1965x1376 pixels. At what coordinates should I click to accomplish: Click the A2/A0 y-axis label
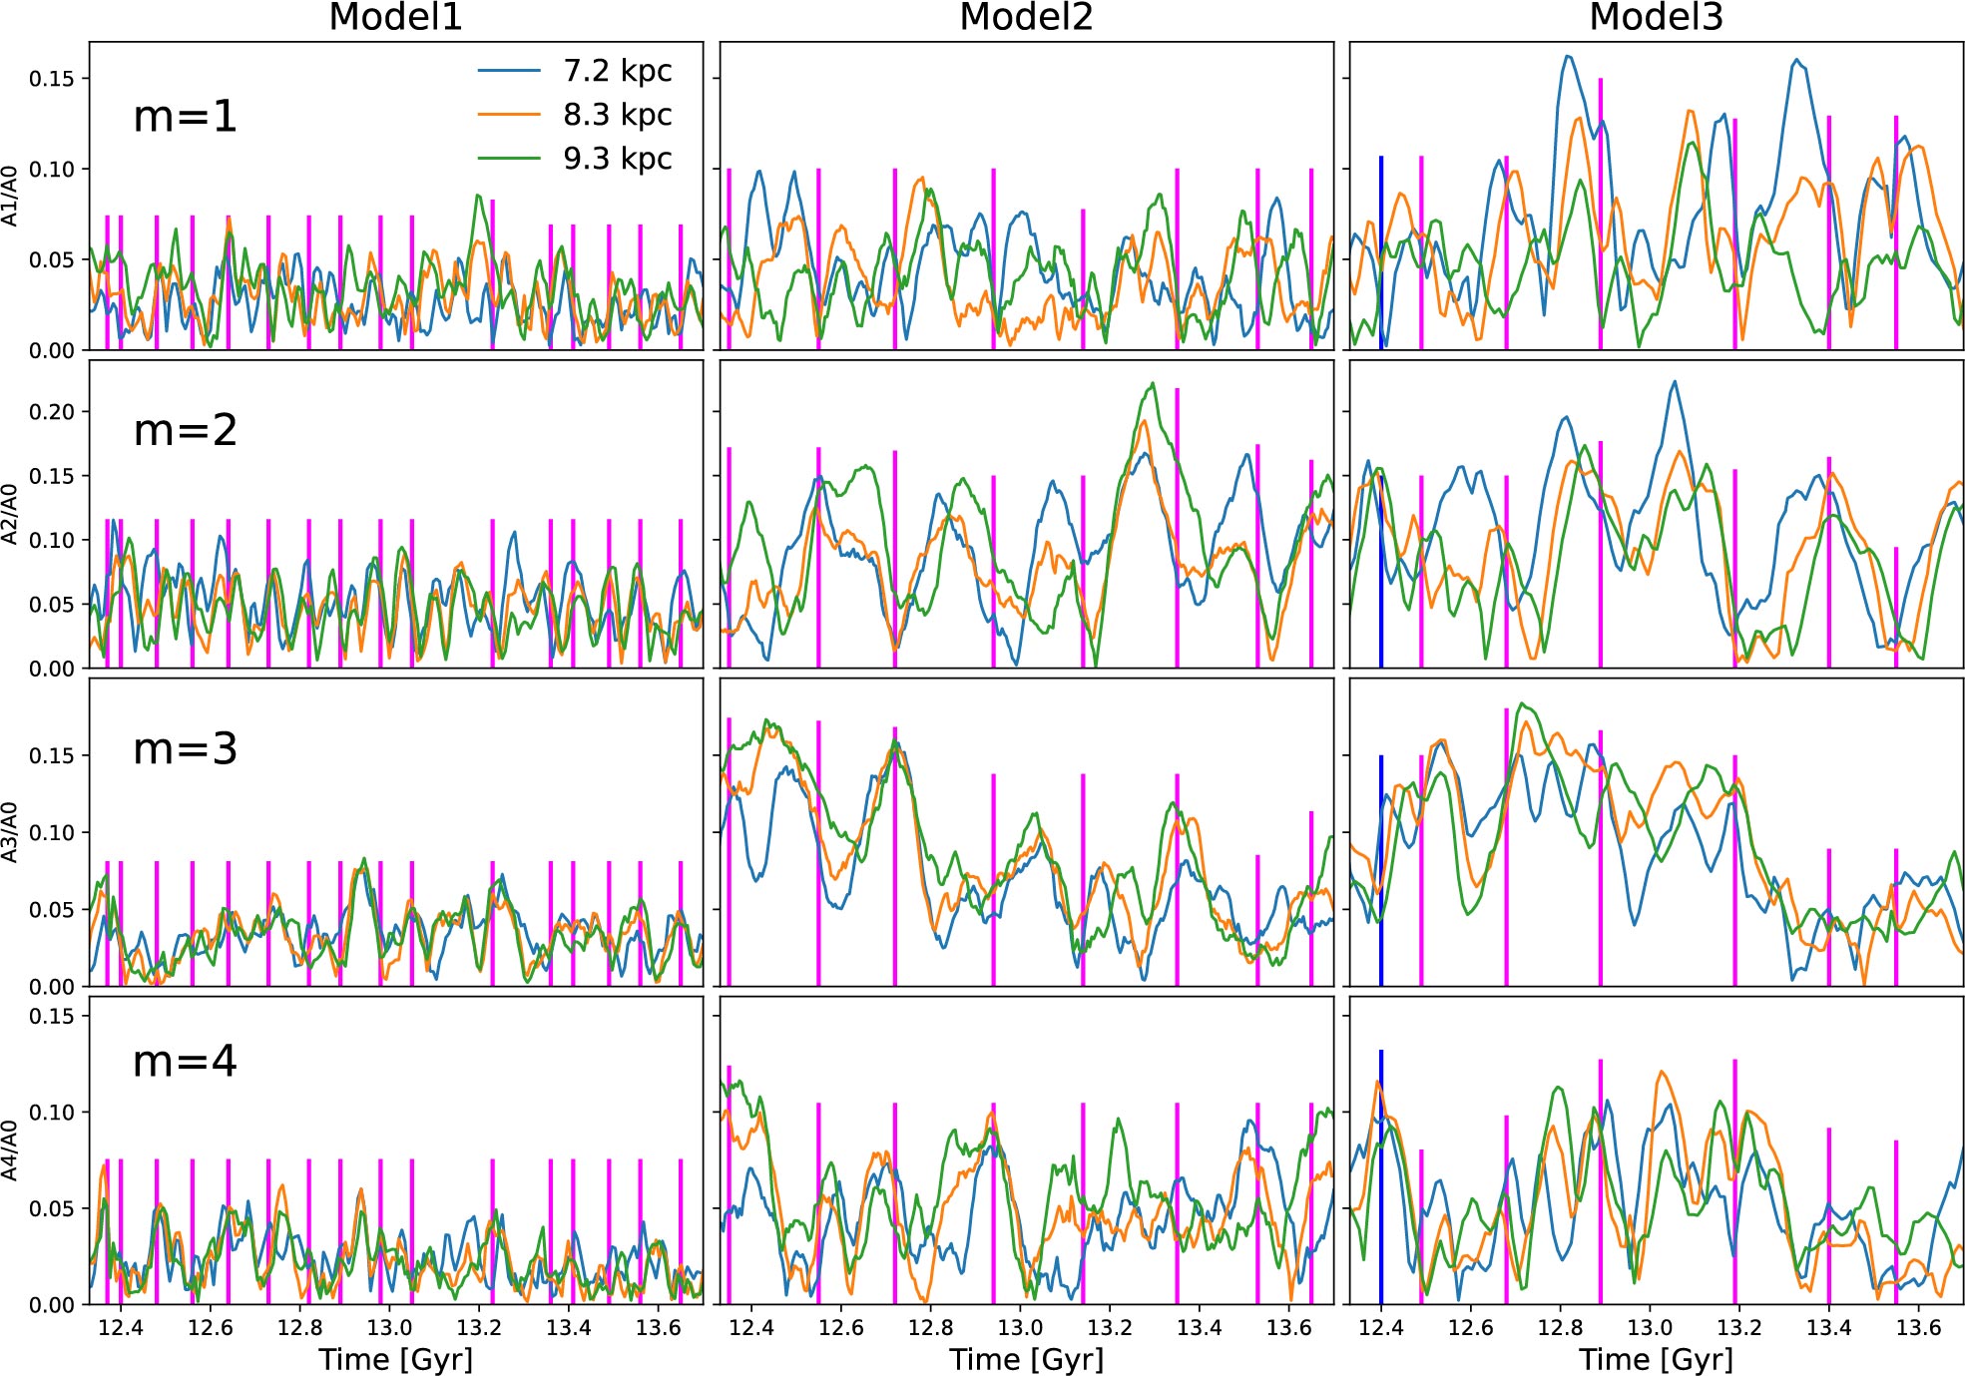tap(11, 514)
